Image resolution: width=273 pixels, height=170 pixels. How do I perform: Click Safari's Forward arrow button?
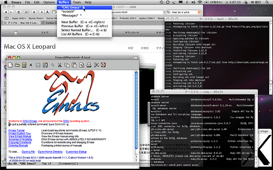(x=11, y=12)
